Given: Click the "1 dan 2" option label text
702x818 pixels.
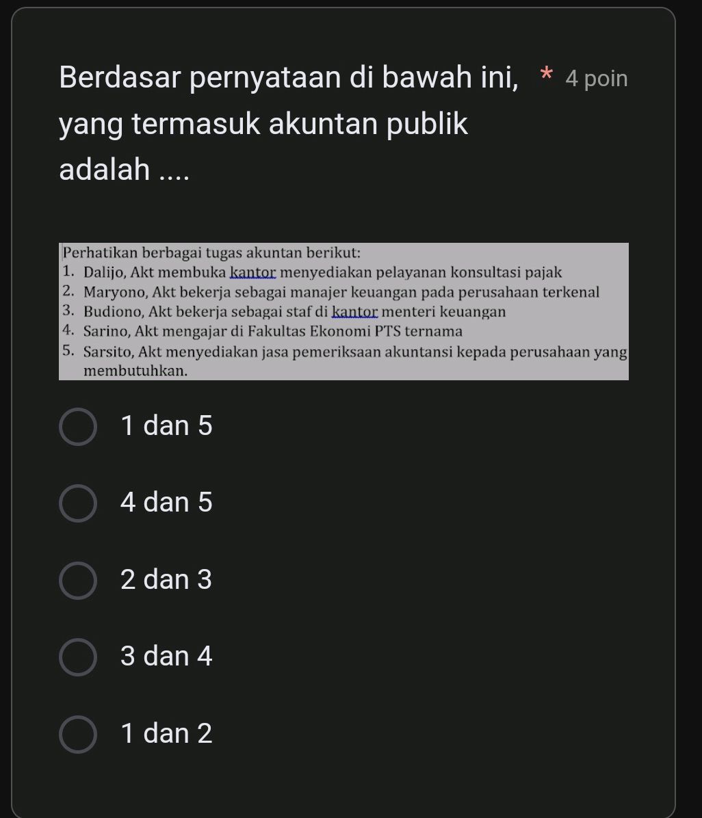Looking at the screenshot, I should click(166, 733).
